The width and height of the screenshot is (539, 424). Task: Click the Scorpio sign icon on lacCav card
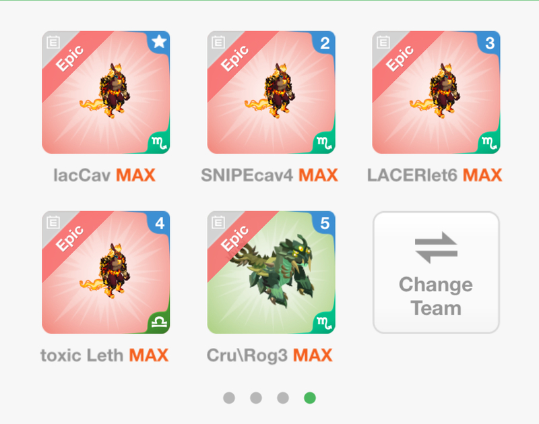pos(159,142)
